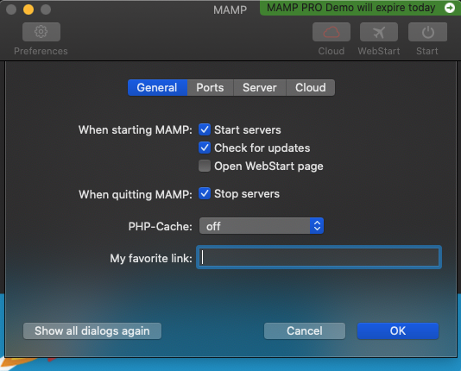461x371 pixels.
Task: Click the MAMP PRO Demo expiry banner text
Action: coord(351,8)
